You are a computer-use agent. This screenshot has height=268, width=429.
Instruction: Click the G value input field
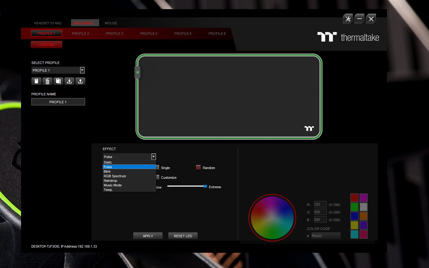pyautogui.click(x=320, y=212)
